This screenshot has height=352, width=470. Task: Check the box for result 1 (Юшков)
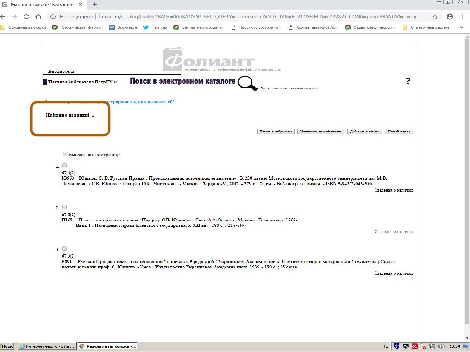pos(65,166)
